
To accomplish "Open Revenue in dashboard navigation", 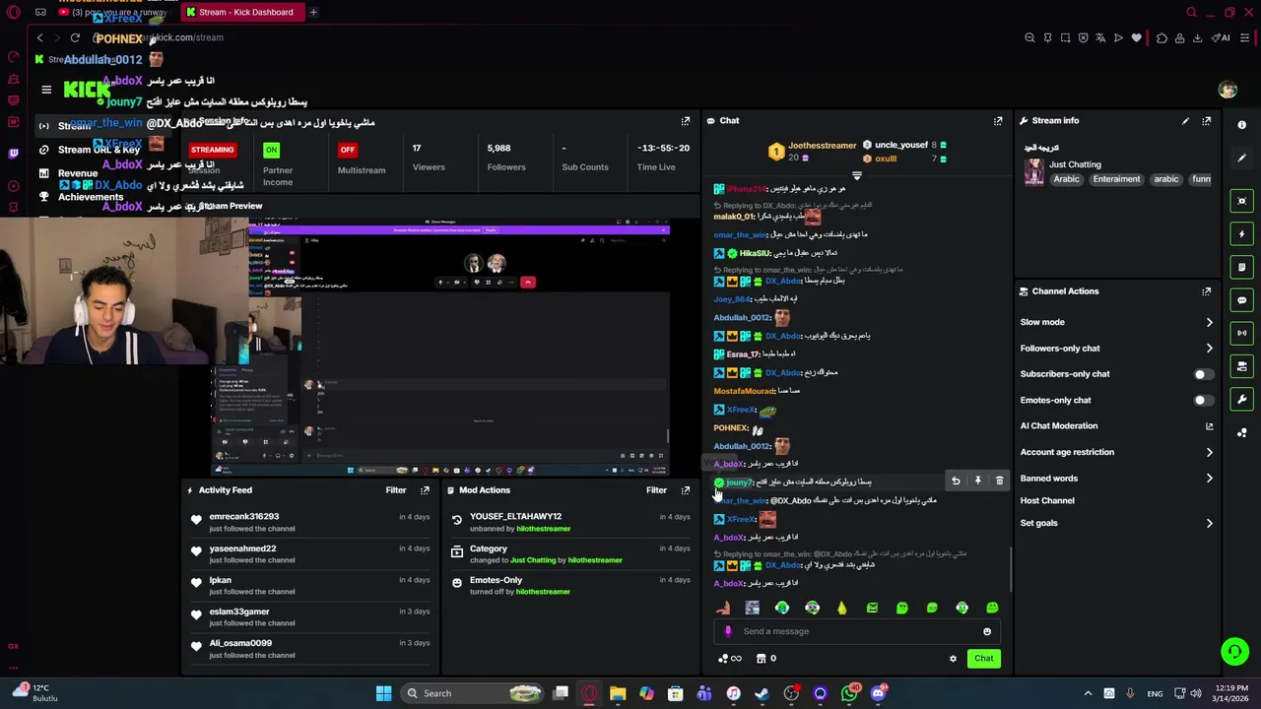I will (68, 173).
